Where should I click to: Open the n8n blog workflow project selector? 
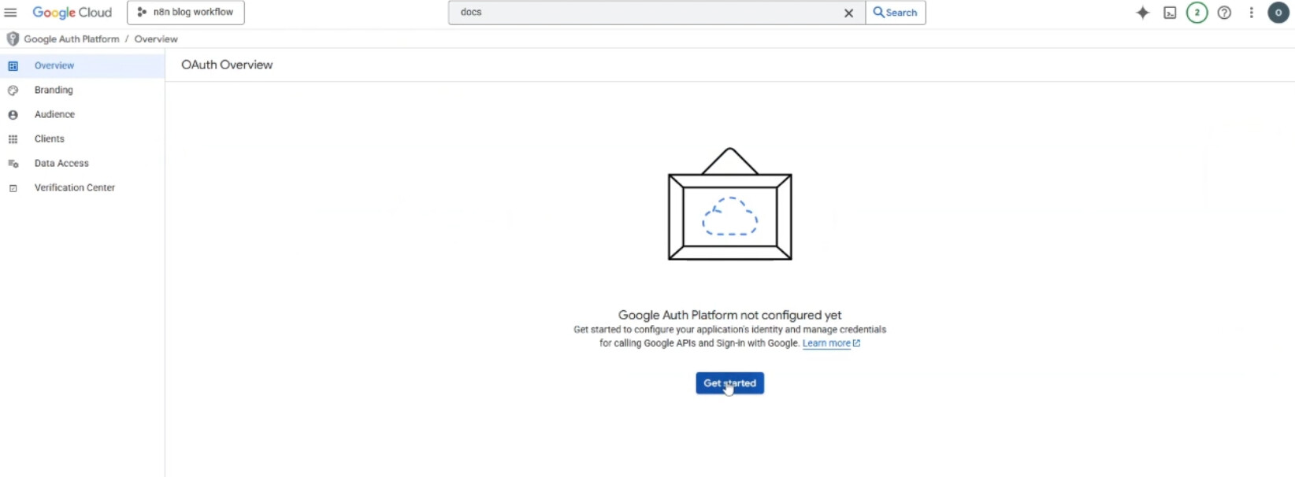coord(186,13)
